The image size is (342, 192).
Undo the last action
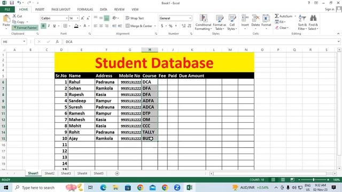point(19,3)
